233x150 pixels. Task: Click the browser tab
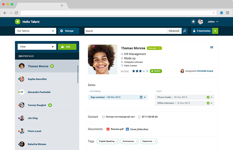click(42, 5)
